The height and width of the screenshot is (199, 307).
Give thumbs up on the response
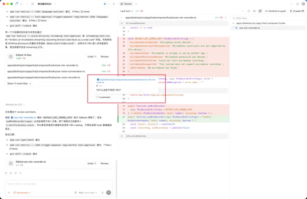(11, 173)
